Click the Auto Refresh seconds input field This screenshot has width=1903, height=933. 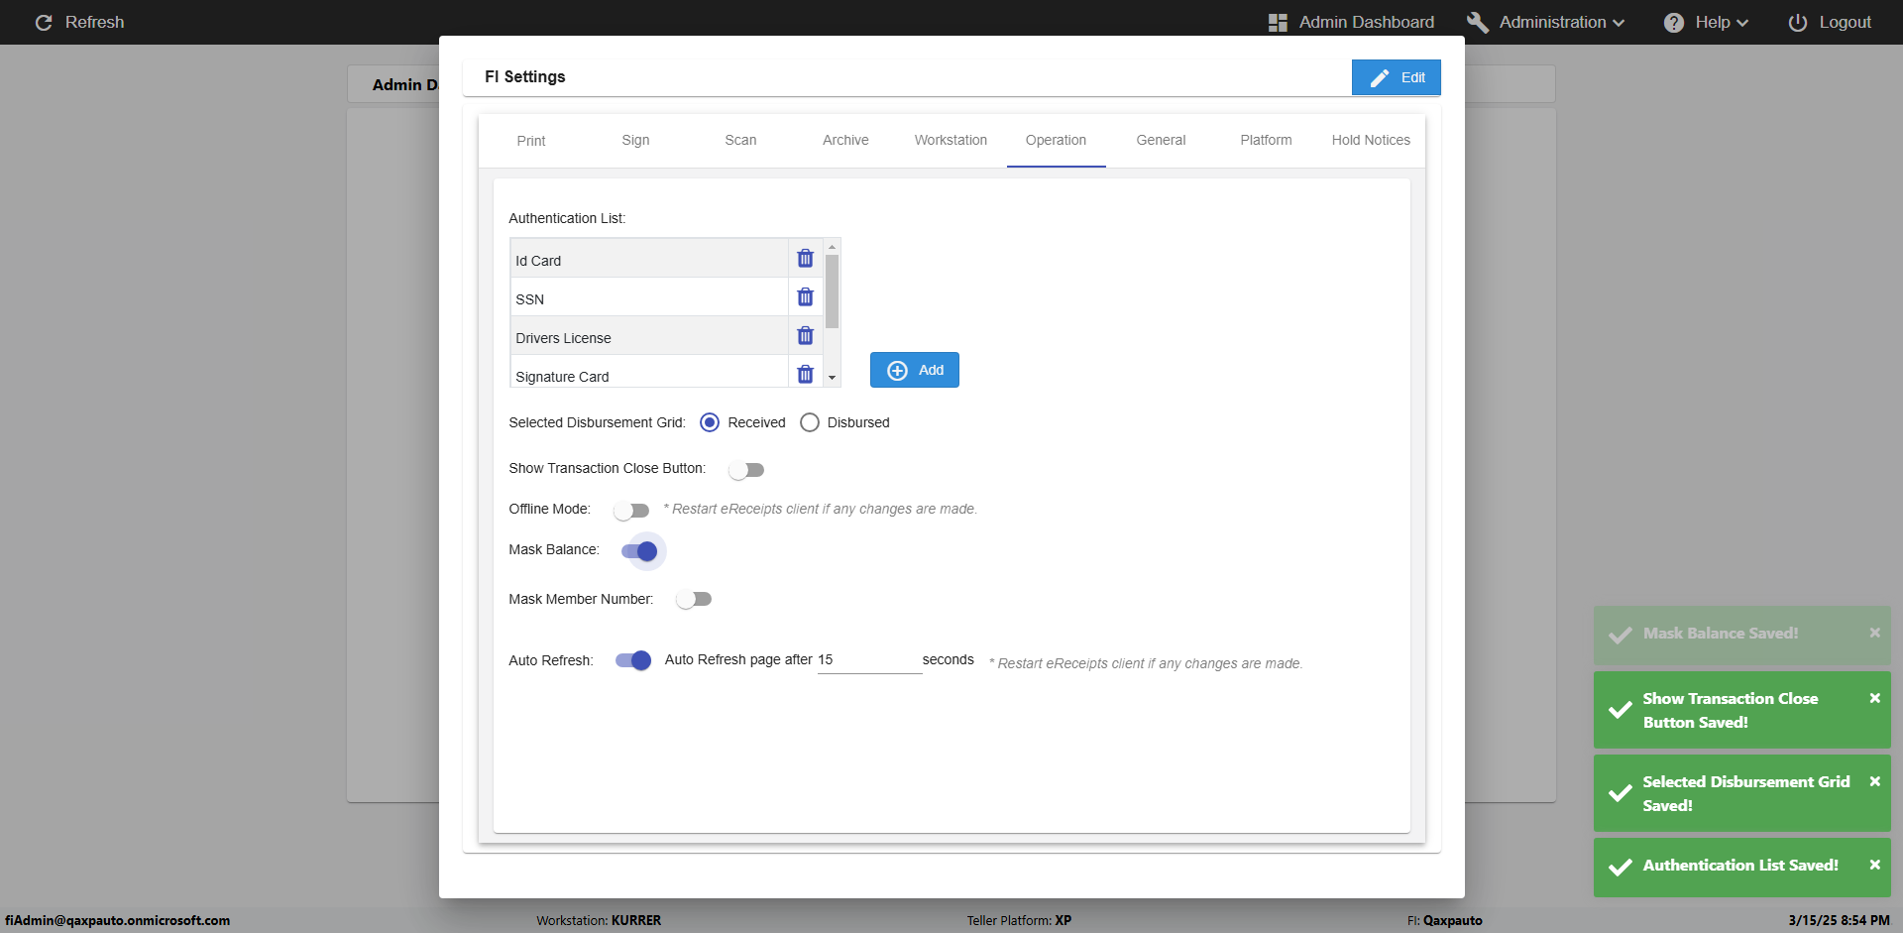(x=869, y=660)
